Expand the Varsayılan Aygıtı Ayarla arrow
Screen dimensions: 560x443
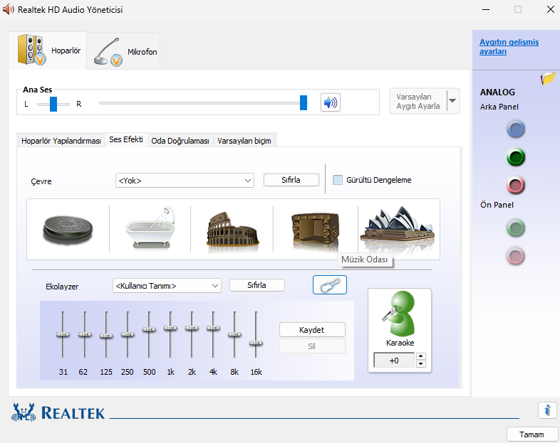click(x=452, y=101)
